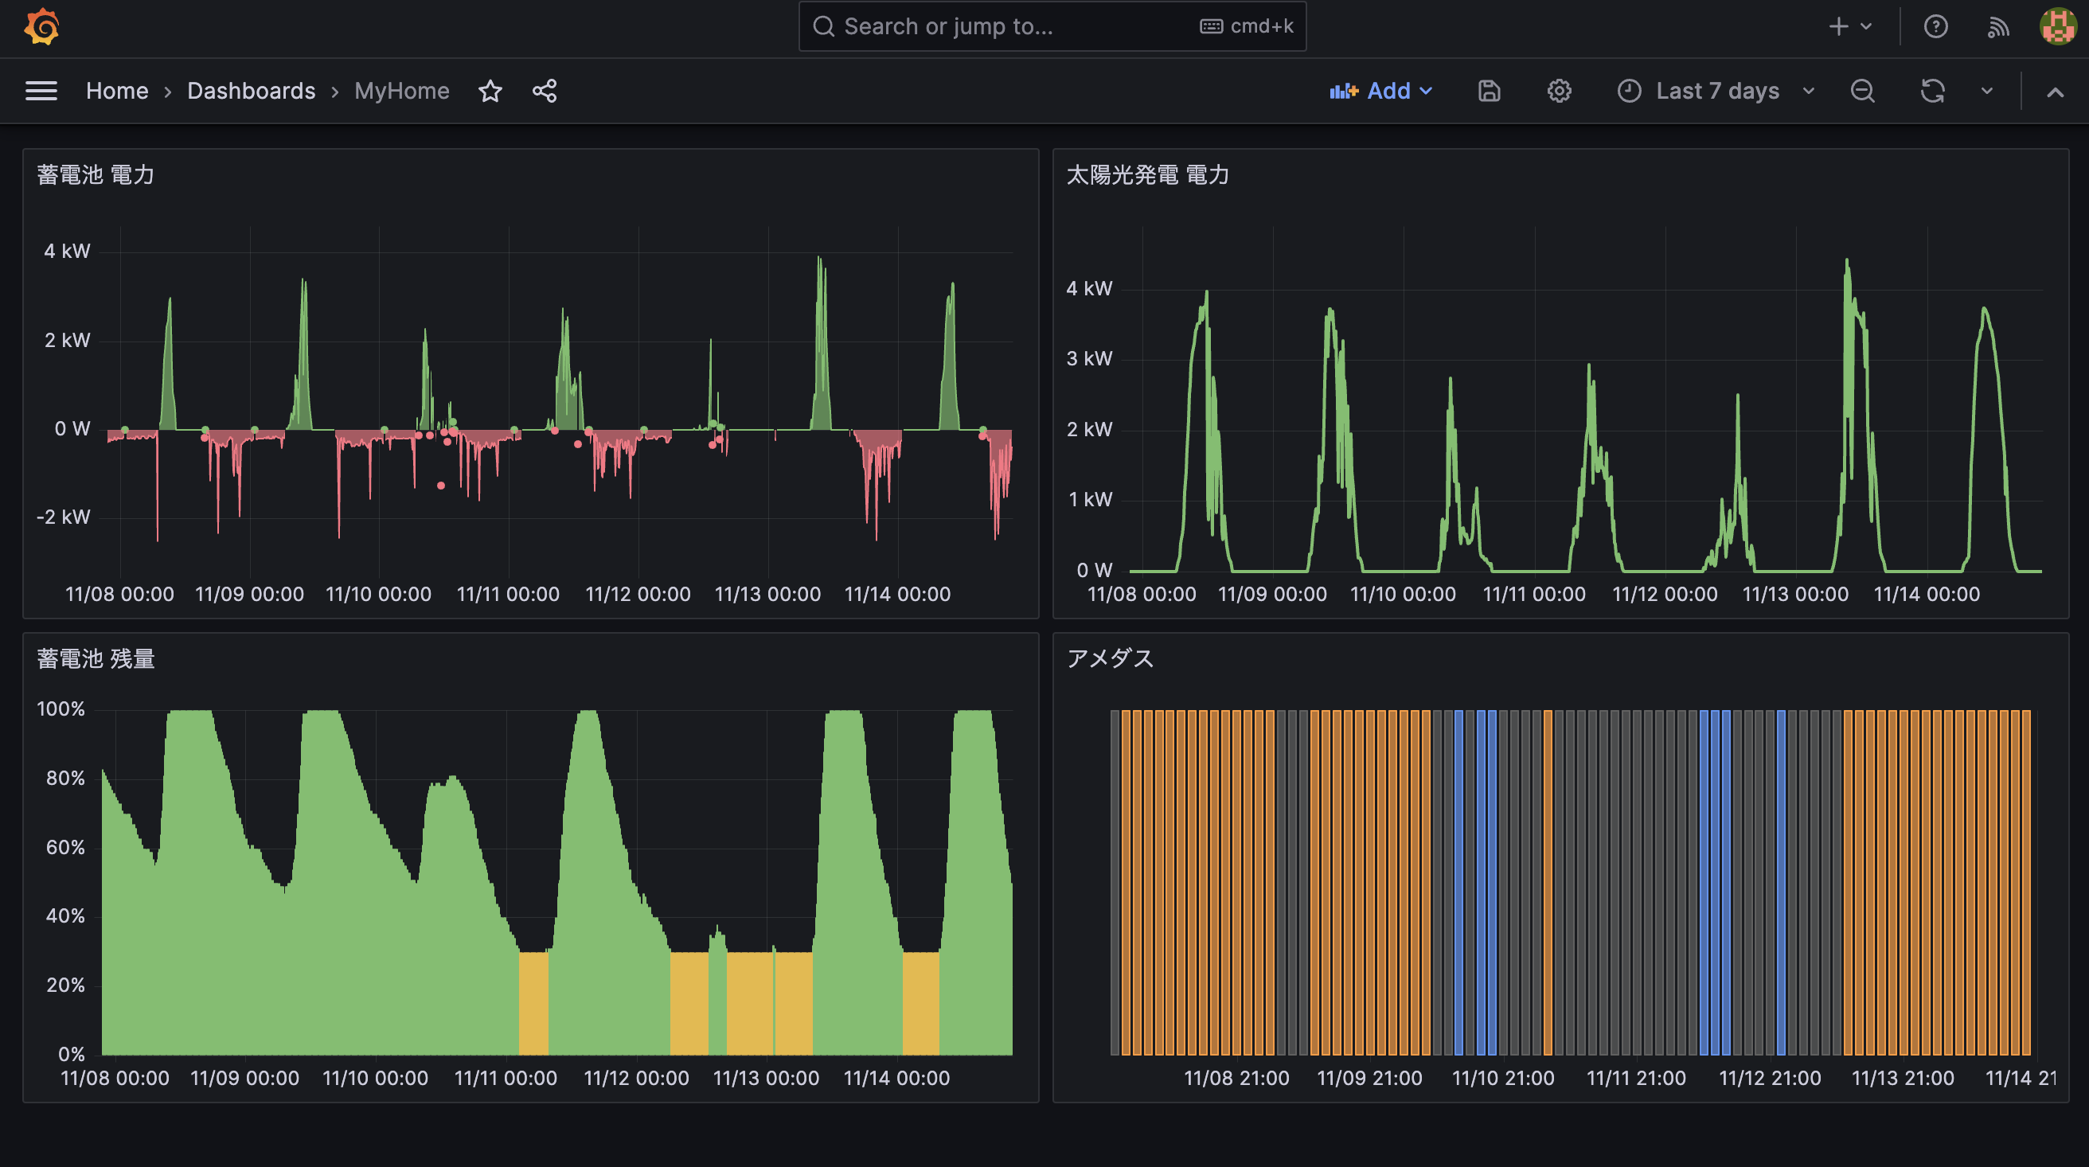Open dashboard settings gear
Image resolution: width=2089 pixels, height=1167 pixels.
tap(1559, 91)
